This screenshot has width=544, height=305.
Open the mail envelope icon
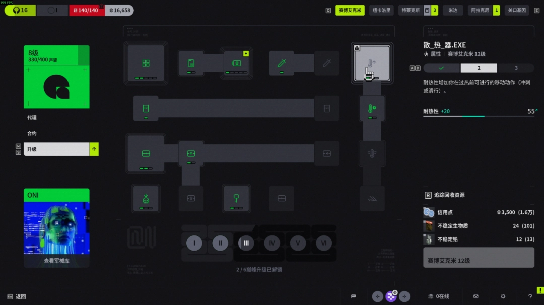pos(475,296)
